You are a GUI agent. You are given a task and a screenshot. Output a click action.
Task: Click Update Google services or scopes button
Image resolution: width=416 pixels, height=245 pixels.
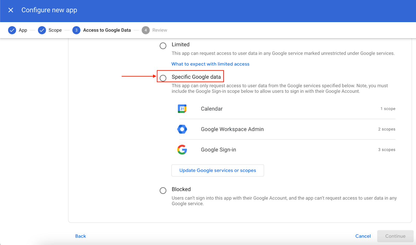[218, 170]
